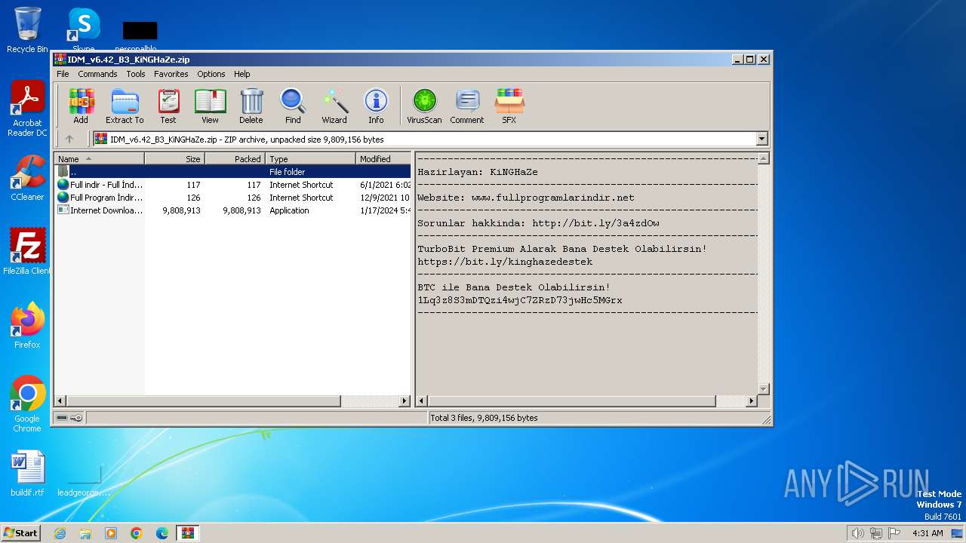
Task: Open the Recycle Bin desktop icon
Action: [x=27, y=30]
